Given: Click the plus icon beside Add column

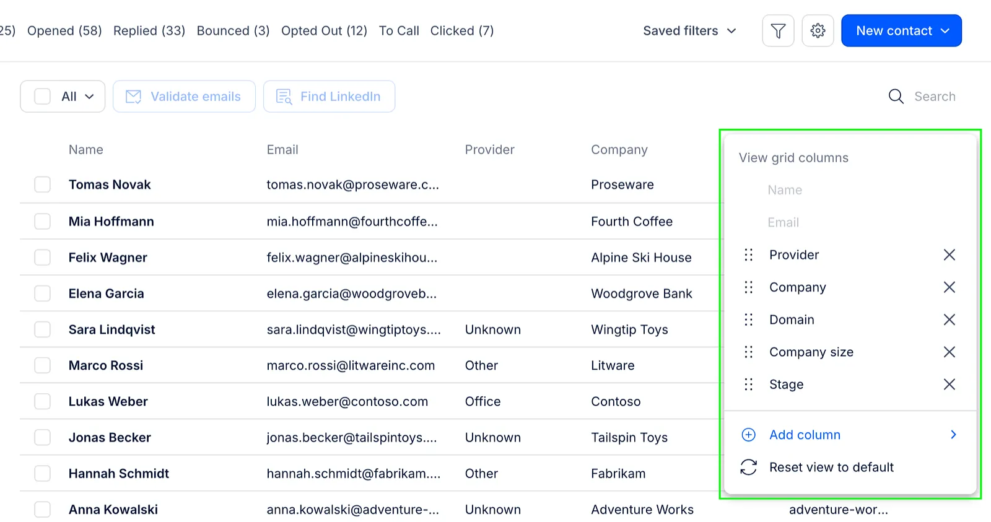Looking at the screenshot, I should [748, 435].
